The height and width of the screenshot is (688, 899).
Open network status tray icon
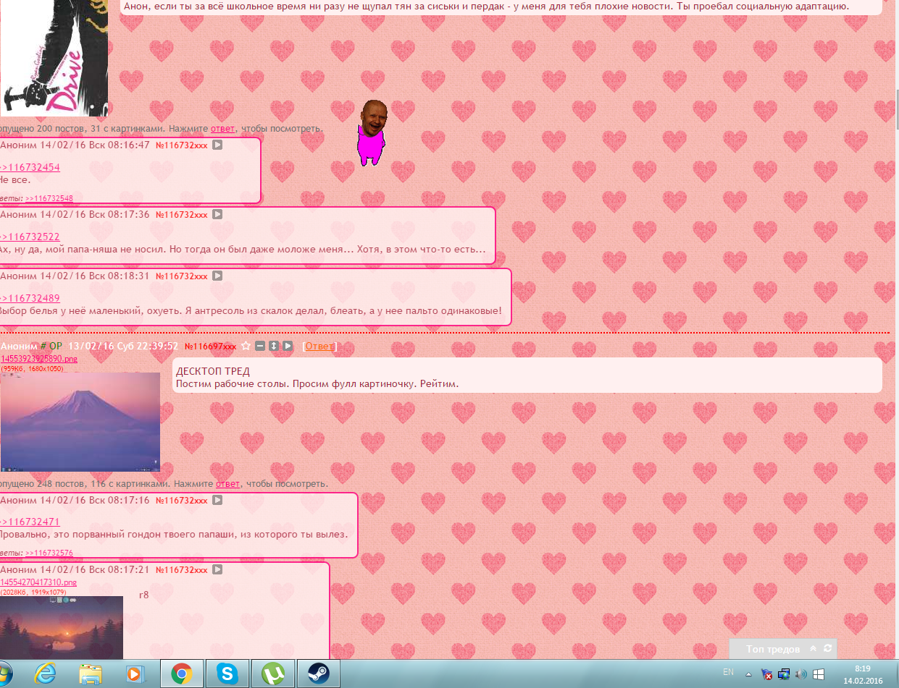pyautogui.click(x=785, y=674)
